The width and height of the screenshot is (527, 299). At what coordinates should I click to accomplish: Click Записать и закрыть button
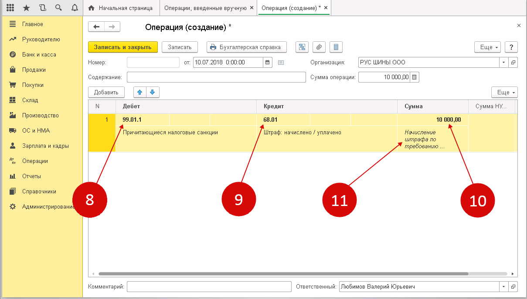[x=123, y=47]
